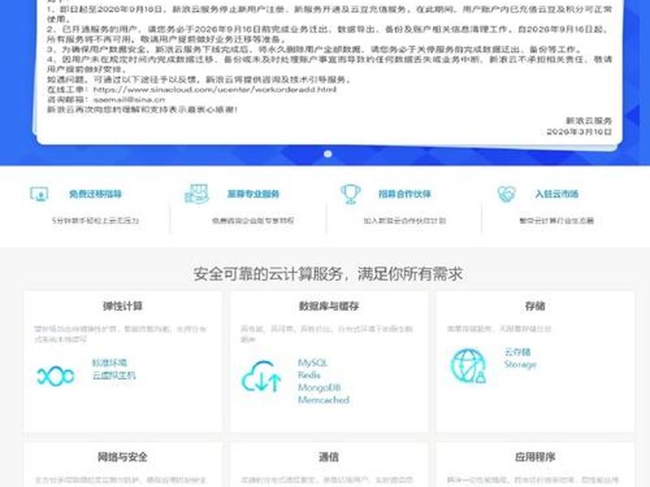Click the trophy partner recruitment icon
650x487 pixels.
click(350, 194)
